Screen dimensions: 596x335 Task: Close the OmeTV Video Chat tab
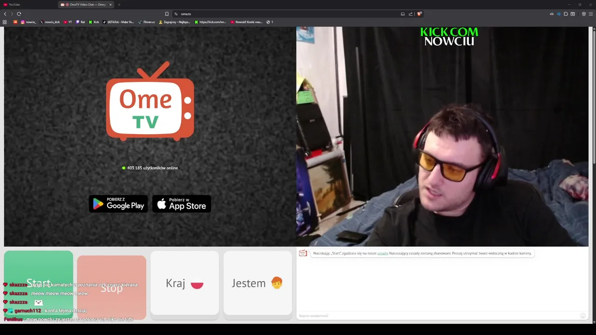click(x=111, y=5)
